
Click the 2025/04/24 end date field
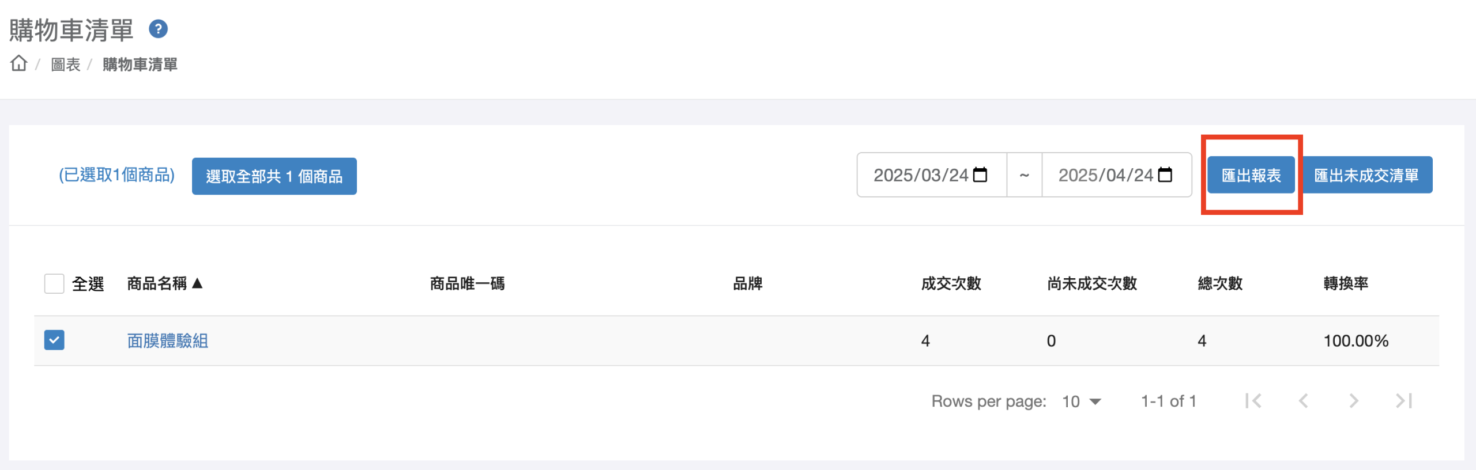pyautogui.click(x=1117, y=175)
